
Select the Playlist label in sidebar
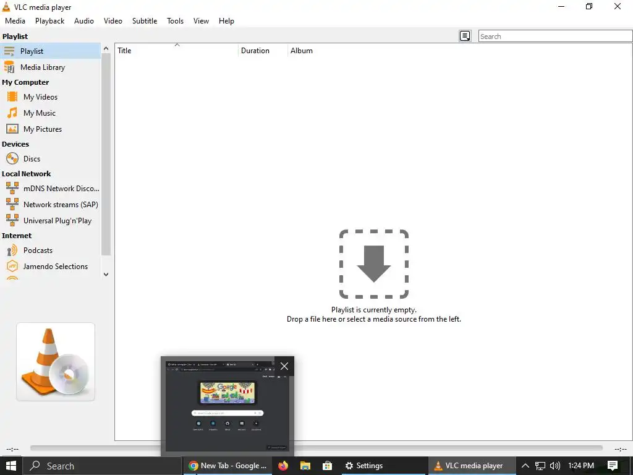pos(32,51)
